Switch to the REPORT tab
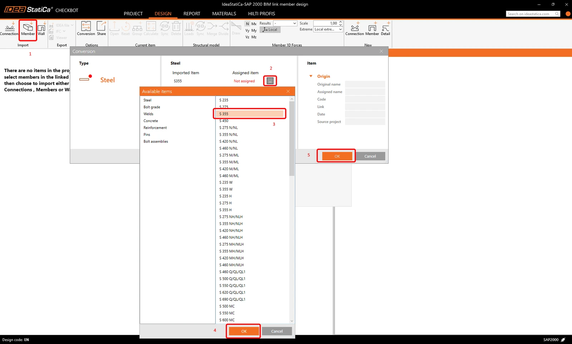Image resolution: width=572 pixels, height=344 pixels. (x=192, y=14)
